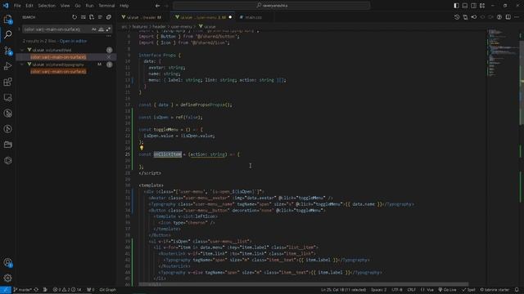Change line endings via CRLF status item
Screen dimensions: 524x294
point(411,290)
